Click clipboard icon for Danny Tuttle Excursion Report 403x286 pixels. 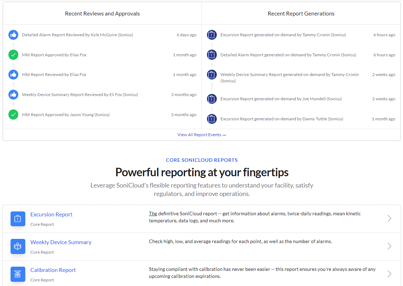(x=212, y=119)
